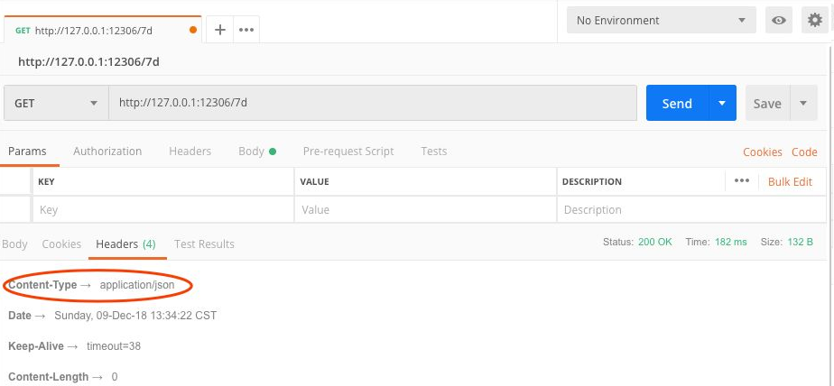
Task: Open the Pre-request Script tab
Action: [348, 152]
